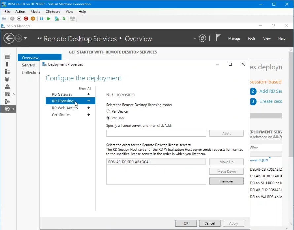This screenshot has width=294, height=230.
Task: Click the Enhanced Session toolbar icon
Action: tap(72, 19)
